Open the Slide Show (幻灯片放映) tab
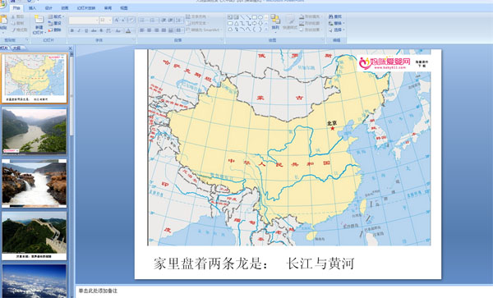 tap(86, 8)
